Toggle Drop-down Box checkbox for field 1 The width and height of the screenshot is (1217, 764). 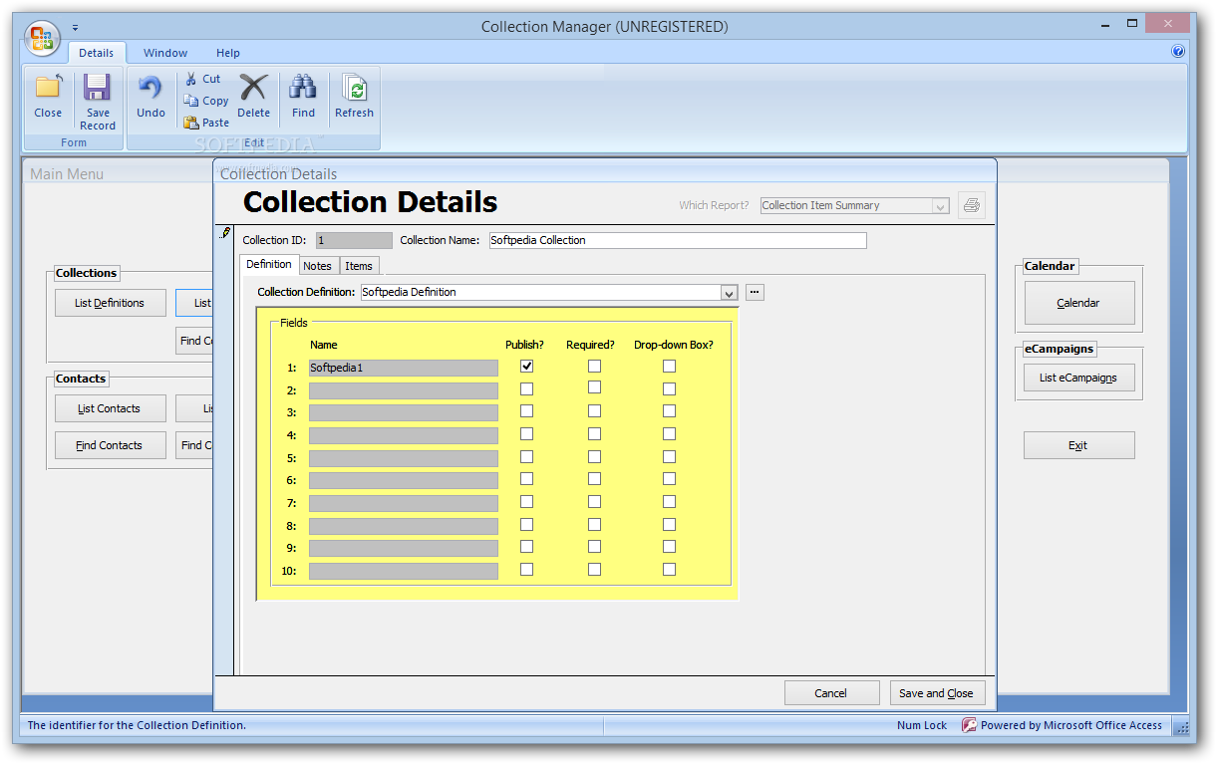(x=669, y=367)
